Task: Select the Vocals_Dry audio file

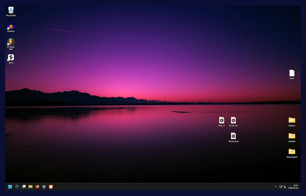Action: (233, 122)
